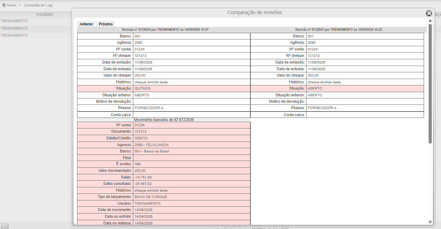Image resolution: width=441 pixels, height=229 pixels.
Task: Click the dialog scrollbar up arrow
Action: (x=430, y=21)
